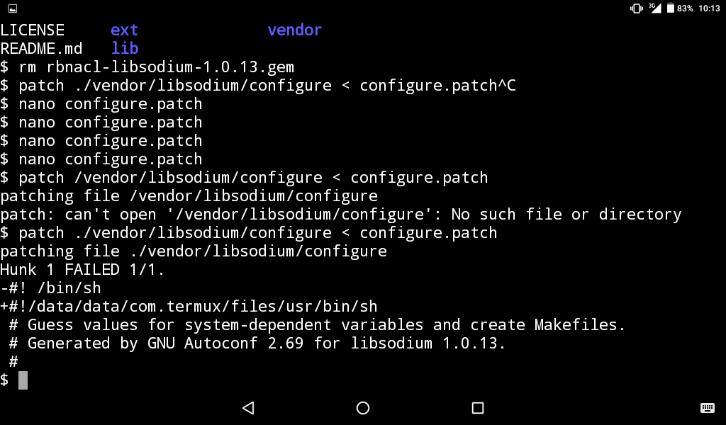Click the README.md file entry
The width and height of the screenshot is (726, 425).
pos(39,48)
